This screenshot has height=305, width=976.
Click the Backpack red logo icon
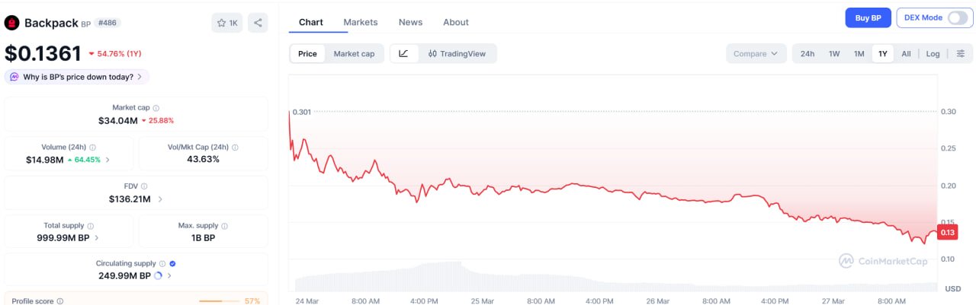pyautogui.click(x=11, y=23)
